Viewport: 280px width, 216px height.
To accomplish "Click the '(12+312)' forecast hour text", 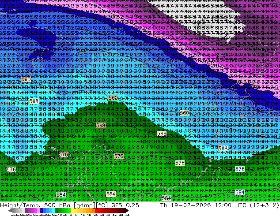I will 265,205.
